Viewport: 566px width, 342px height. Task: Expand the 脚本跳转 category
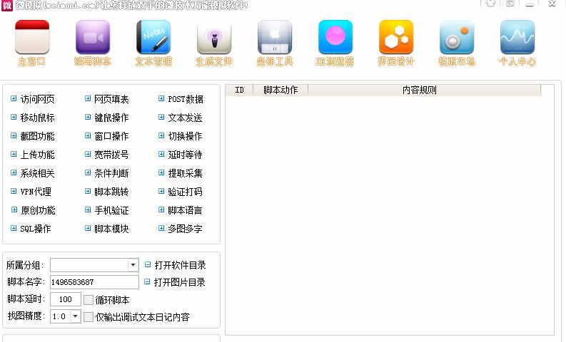(x=88, y=191)
